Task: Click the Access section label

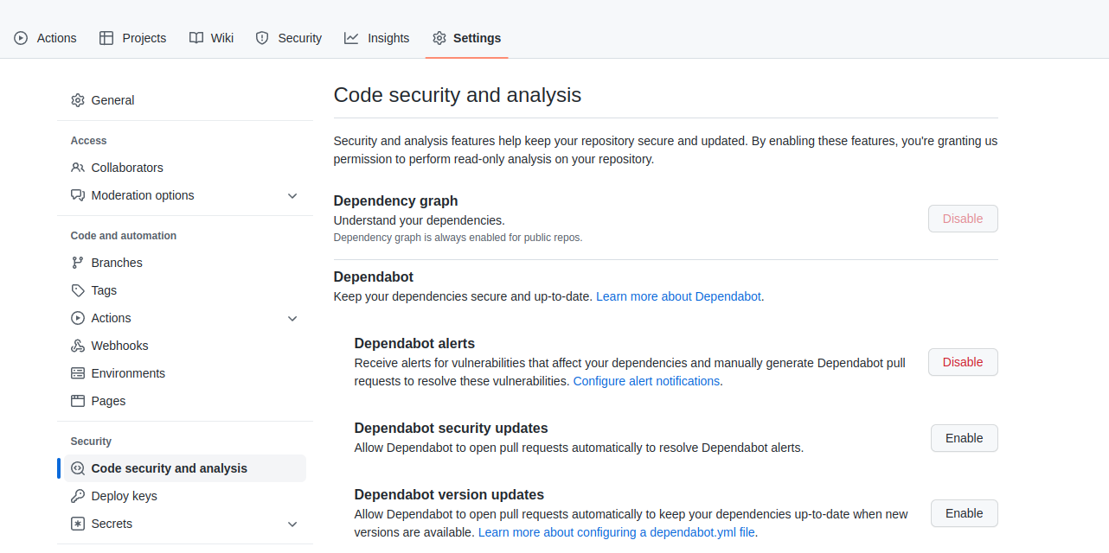Action: pos(88,141)
